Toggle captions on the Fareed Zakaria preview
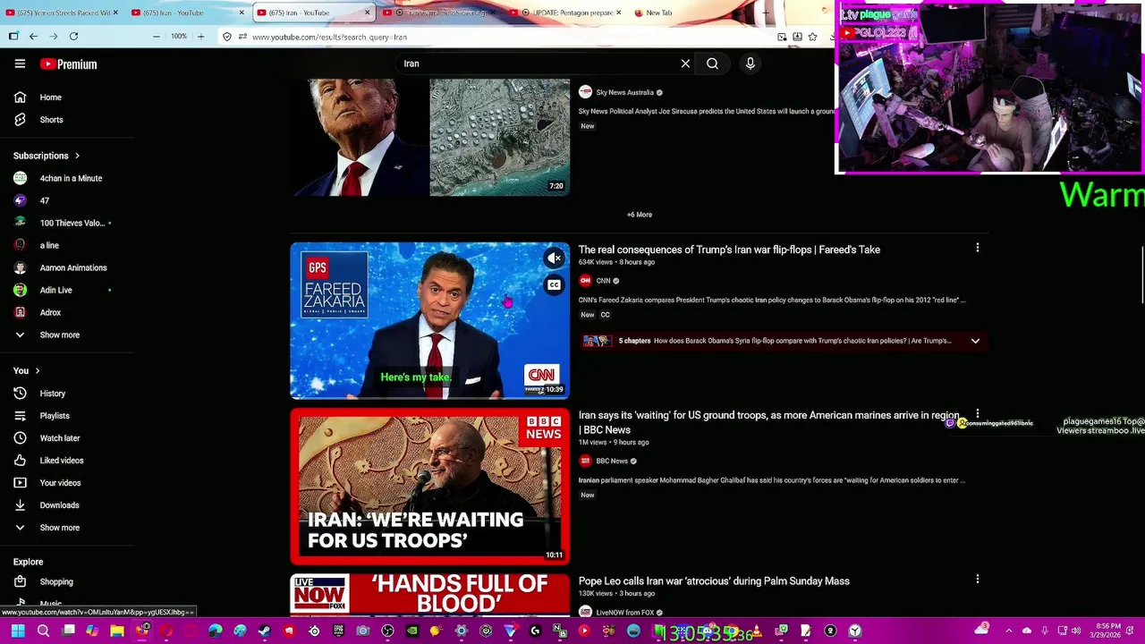 [x=554, y=285]
